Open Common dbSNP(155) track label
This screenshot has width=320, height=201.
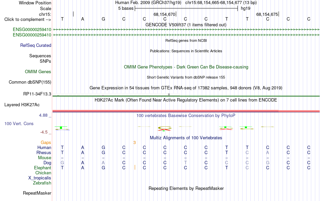(30, 82)
